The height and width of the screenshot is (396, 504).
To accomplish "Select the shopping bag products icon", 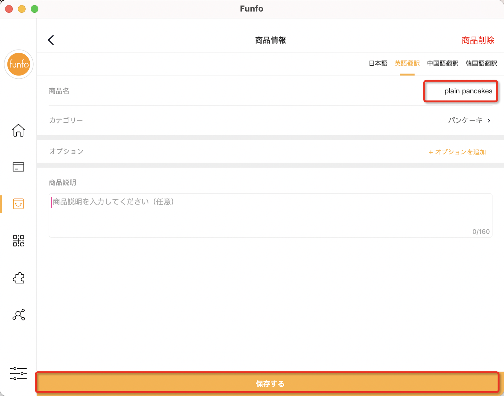I will coord(18,204).
